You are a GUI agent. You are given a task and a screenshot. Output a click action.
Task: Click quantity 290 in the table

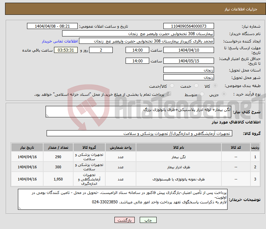58,157
